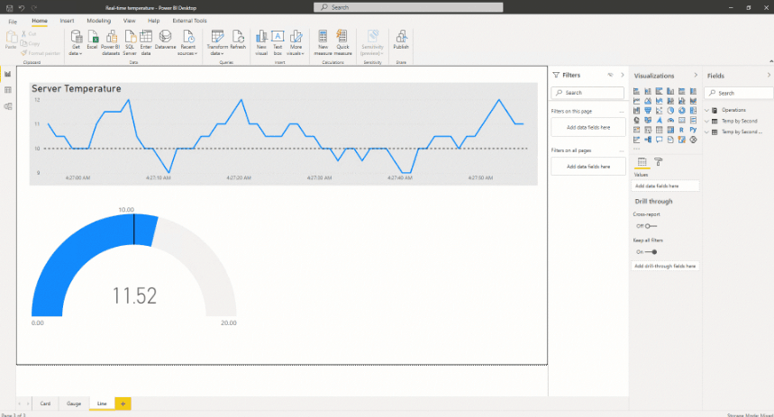This screenshot has height=417, width=774.
Task: Open the Format paint-roller tab
Action: tap(658, 162)
